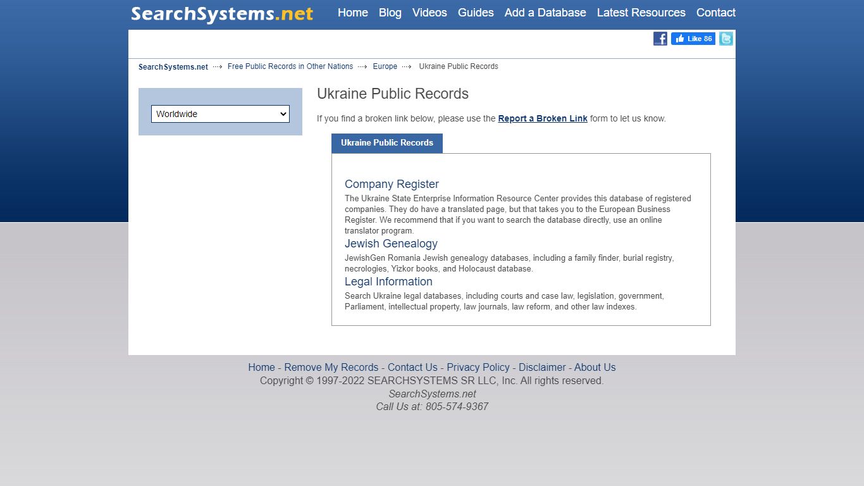This screenshot has width=864, height=486.
Task: Click the footer Home link
Action: (261, 367)
